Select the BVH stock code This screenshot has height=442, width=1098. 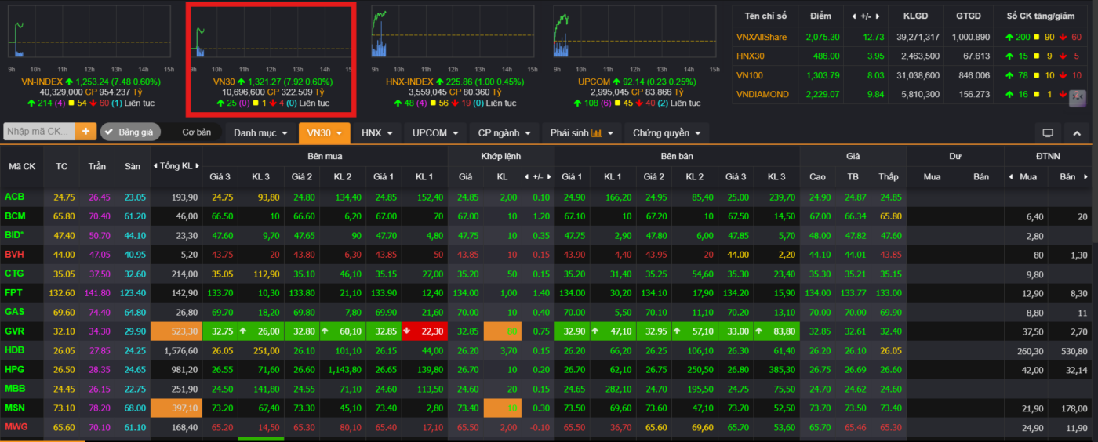[14, 254]
